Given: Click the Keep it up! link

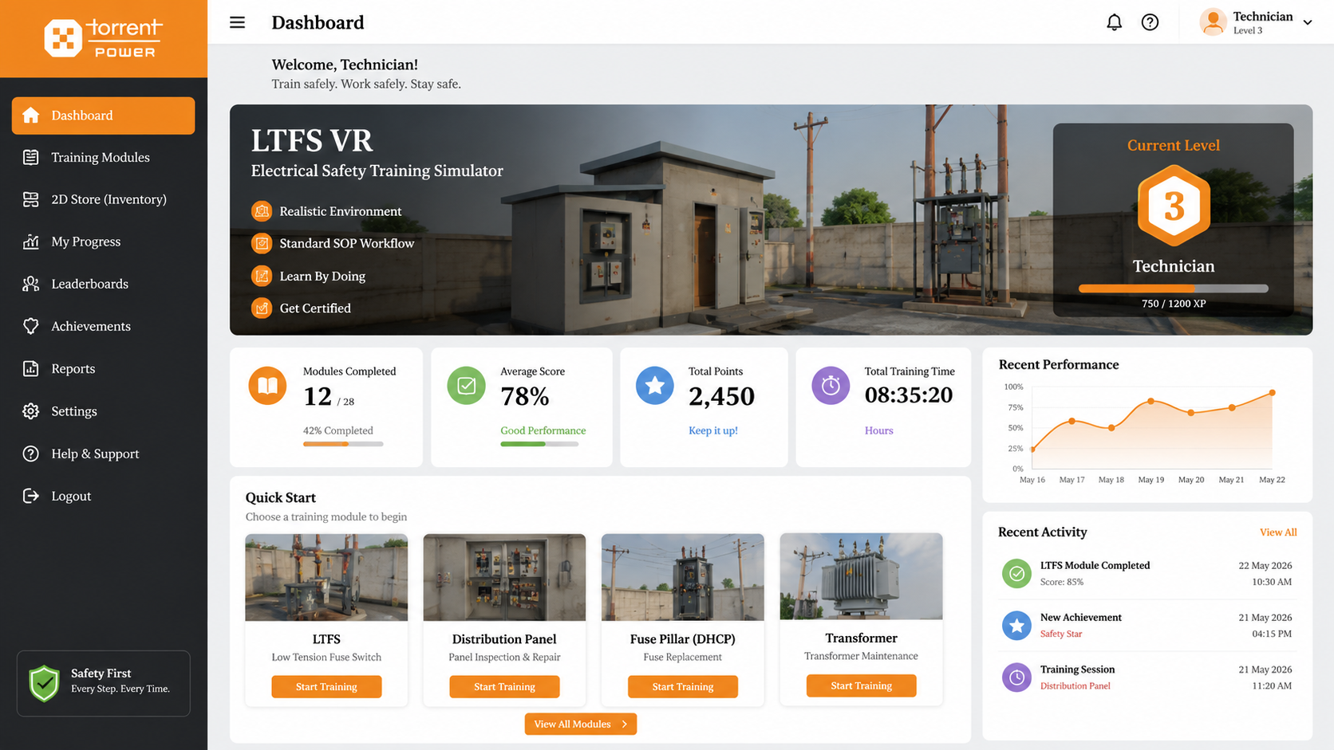Looking at the screenshot, I should 713,430.
